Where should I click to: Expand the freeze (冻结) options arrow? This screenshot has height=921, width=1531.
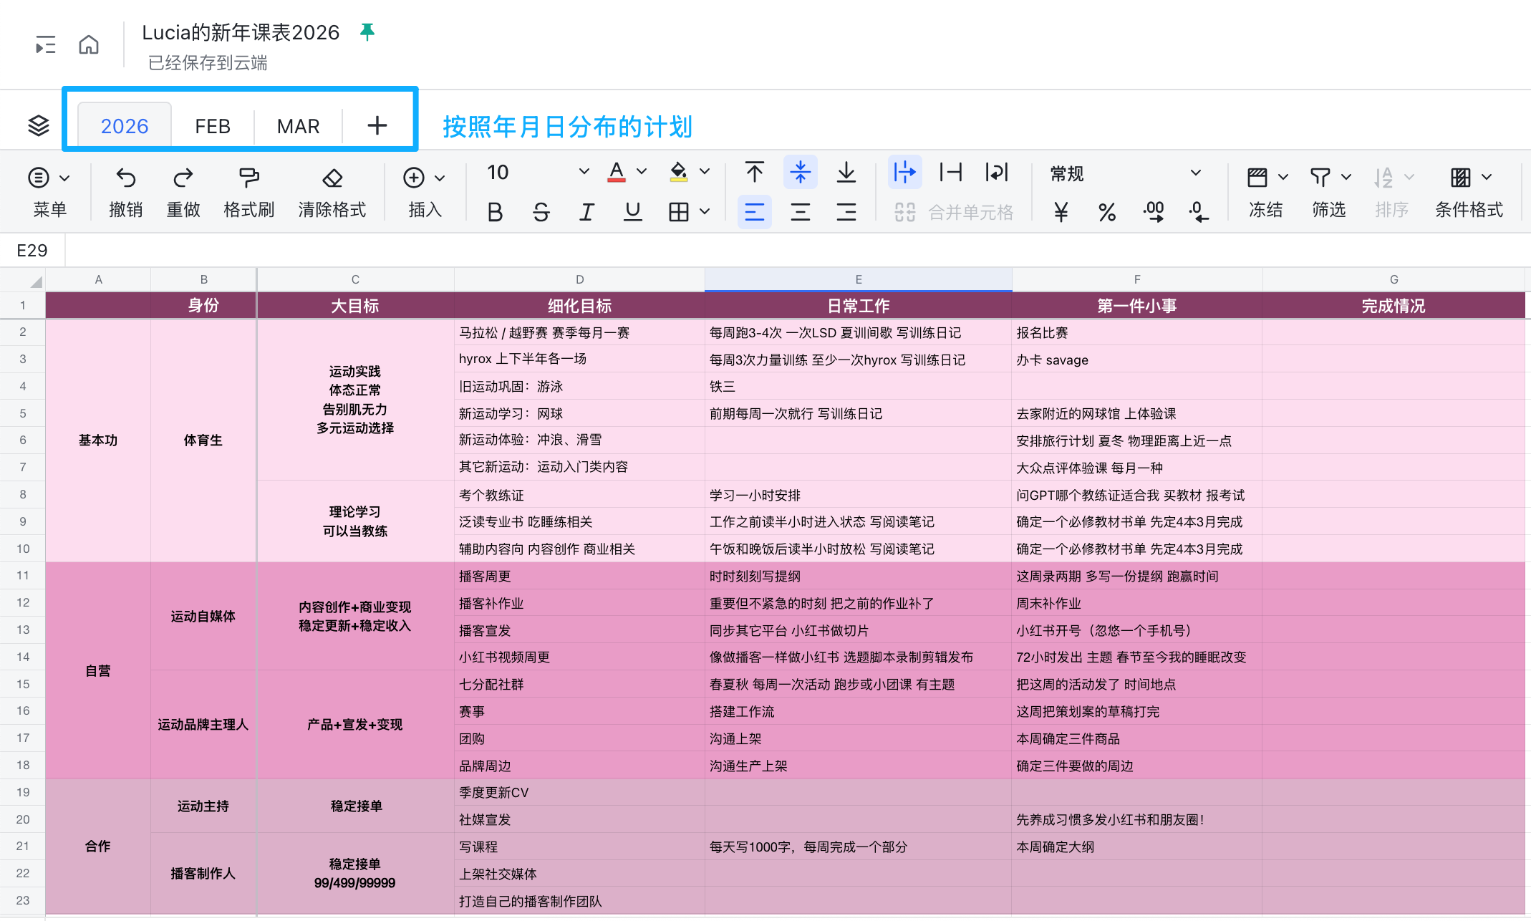click(1283, 177)
